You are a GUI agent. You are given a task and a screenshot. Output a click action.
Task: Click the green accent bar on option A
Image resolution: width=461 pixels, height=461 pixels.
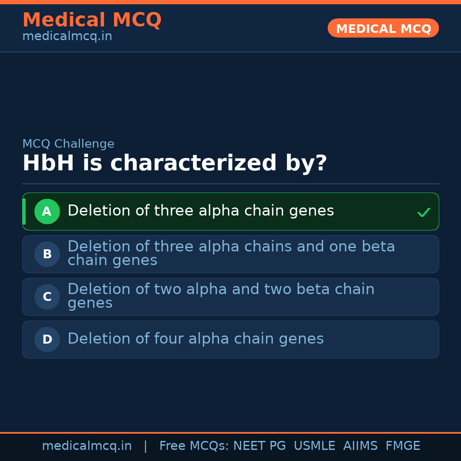point(24,211)
